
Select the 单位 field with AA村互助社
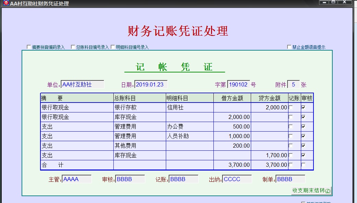[82, 84]
